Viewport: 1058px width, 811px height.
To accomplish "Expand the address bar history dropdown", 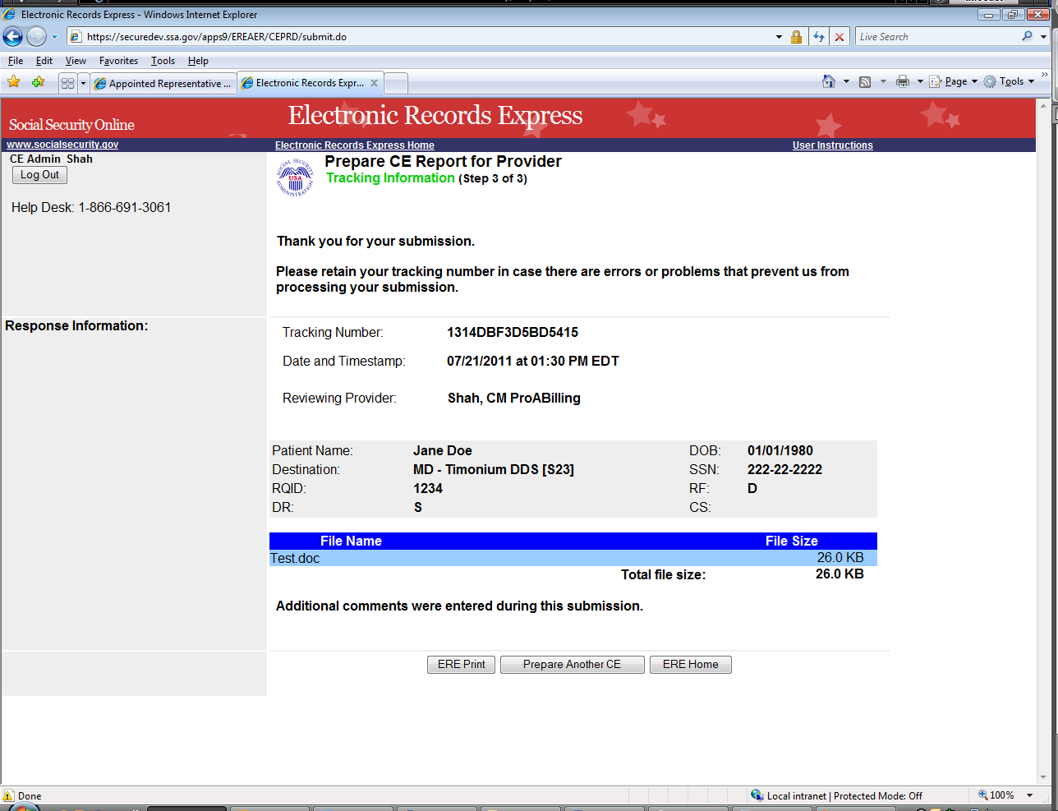I will [779, 37].
